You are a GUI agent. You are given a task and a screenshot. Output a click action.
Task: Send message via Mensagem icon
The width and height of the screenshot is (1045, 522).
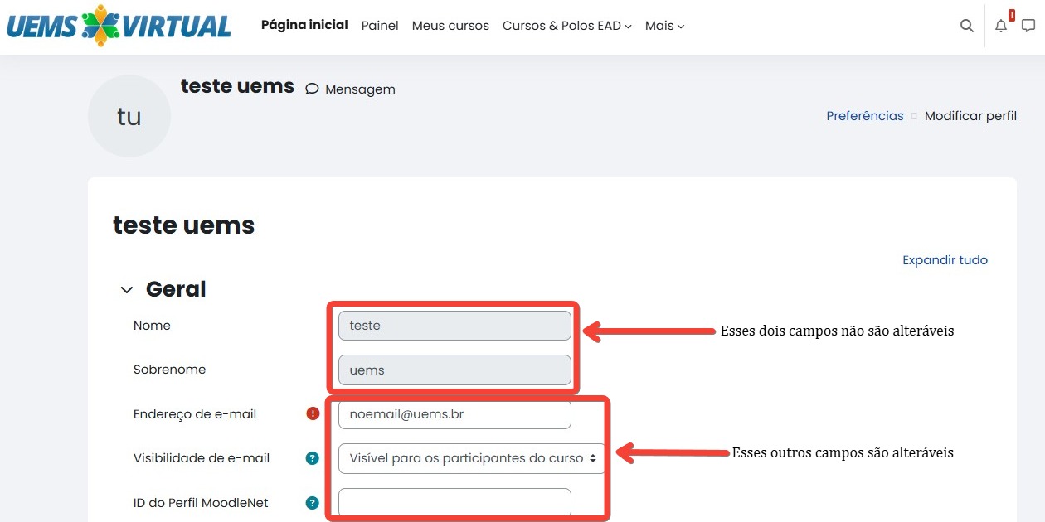pyautogui.click(x=312, y=89)
